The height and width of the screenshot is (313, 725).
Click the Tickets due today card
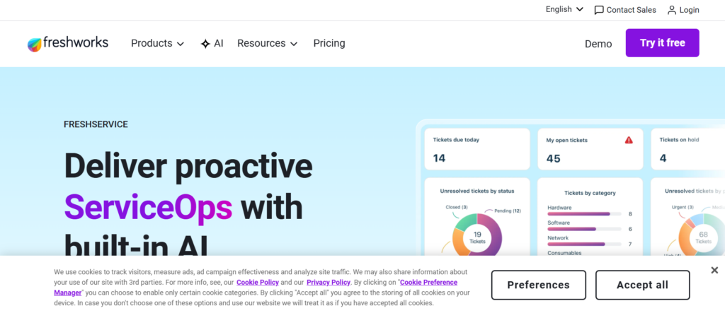pos(476,149)
